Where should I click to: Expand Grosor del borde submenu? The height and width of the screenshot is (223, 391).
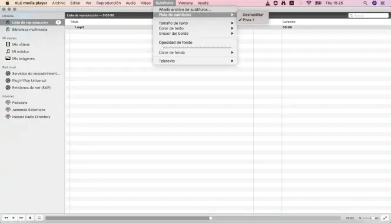coord(195,34)
